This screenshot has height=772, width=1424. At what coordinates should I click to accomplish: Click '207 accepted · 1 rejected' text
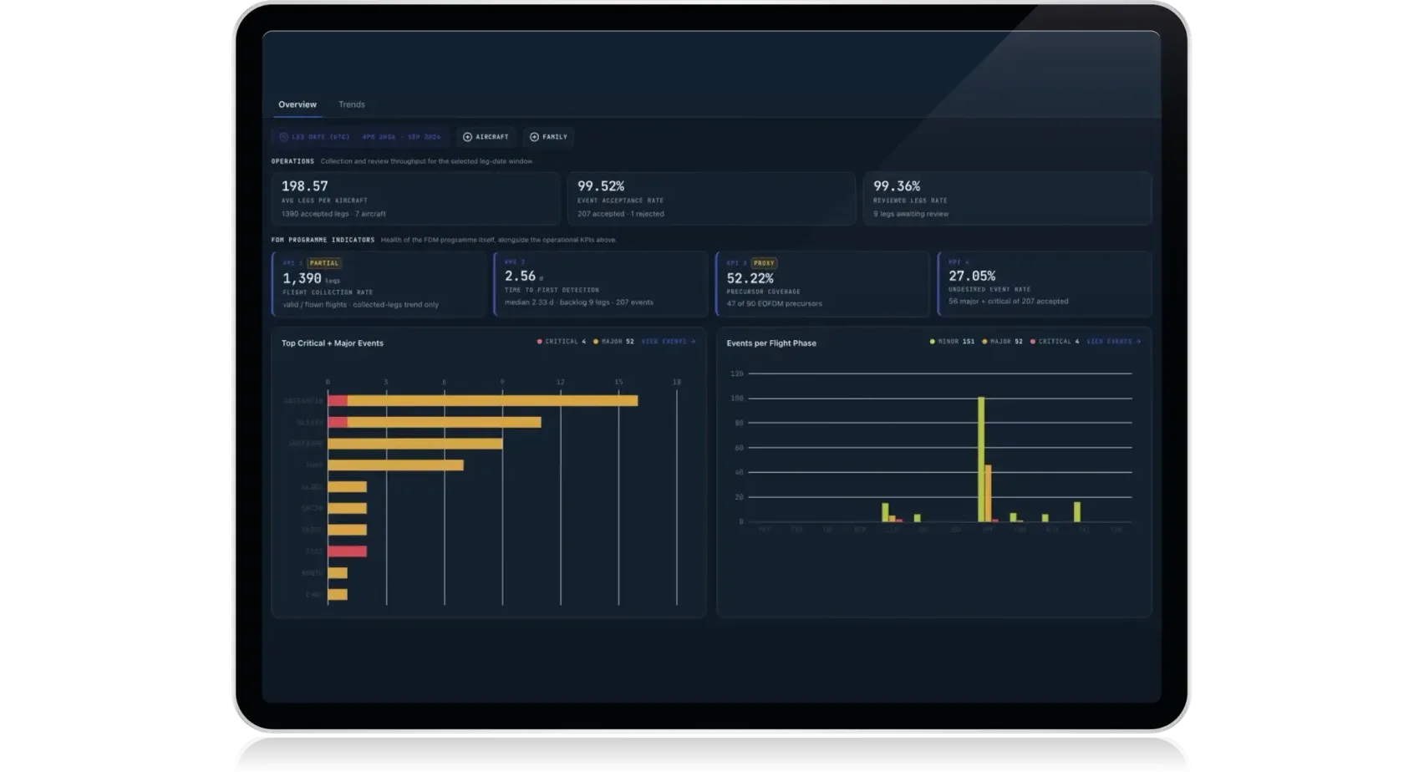(x=621, y=214)
